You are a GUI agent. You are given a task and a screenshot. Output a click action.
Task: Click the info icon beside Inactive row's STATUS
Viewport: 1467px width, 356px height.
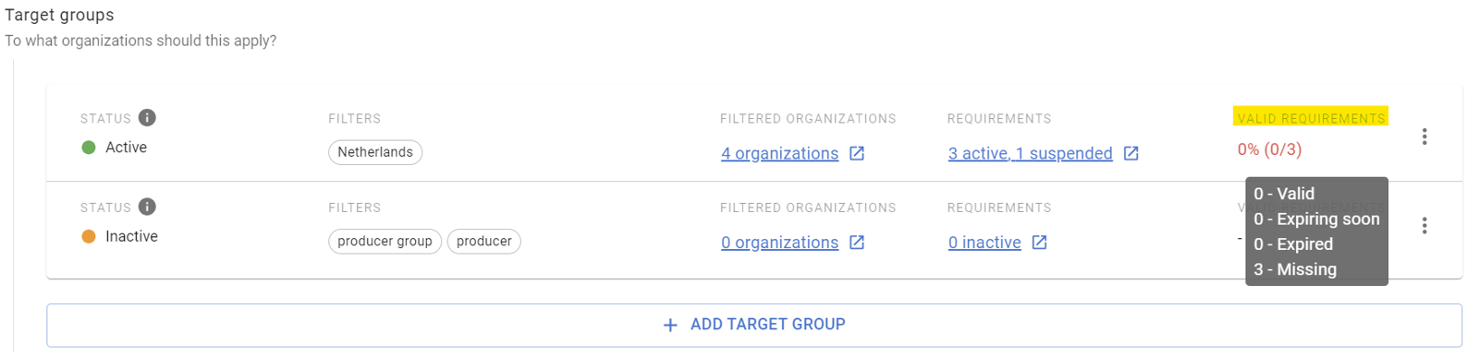(147, 207)
